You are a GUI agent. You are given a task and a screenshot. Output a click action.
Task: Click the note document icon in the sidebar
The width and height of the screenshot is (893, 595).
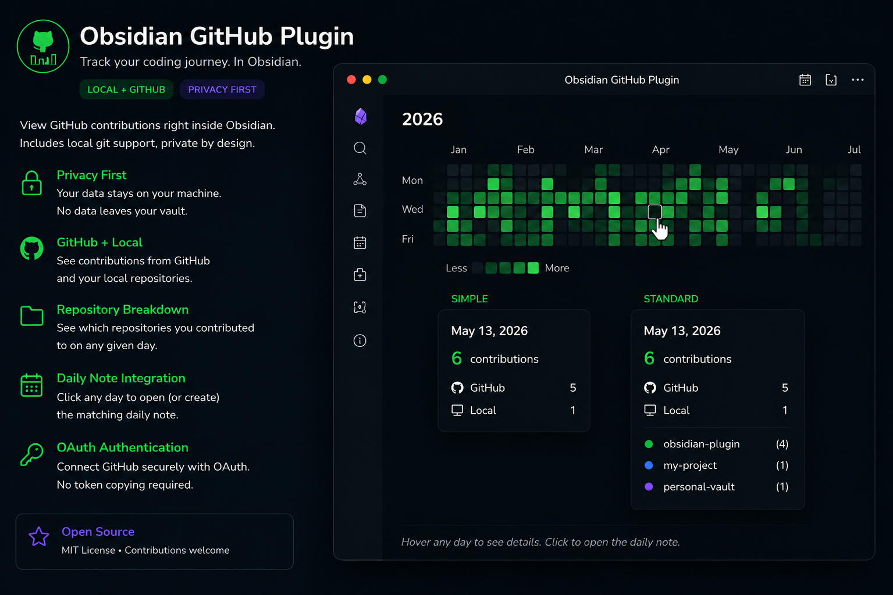pos(360,210)
